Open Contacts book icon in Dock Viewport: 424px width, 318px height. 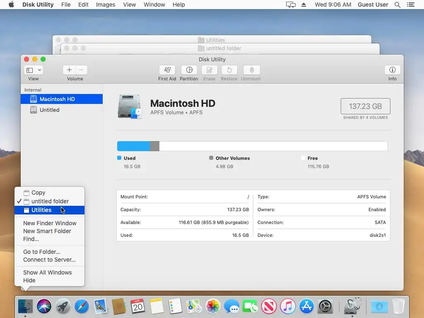pos(119,306)
